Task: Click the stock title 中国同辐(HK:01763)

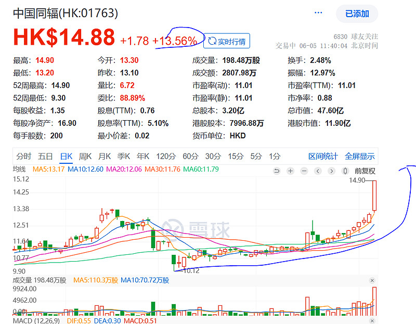Action: 66,14
